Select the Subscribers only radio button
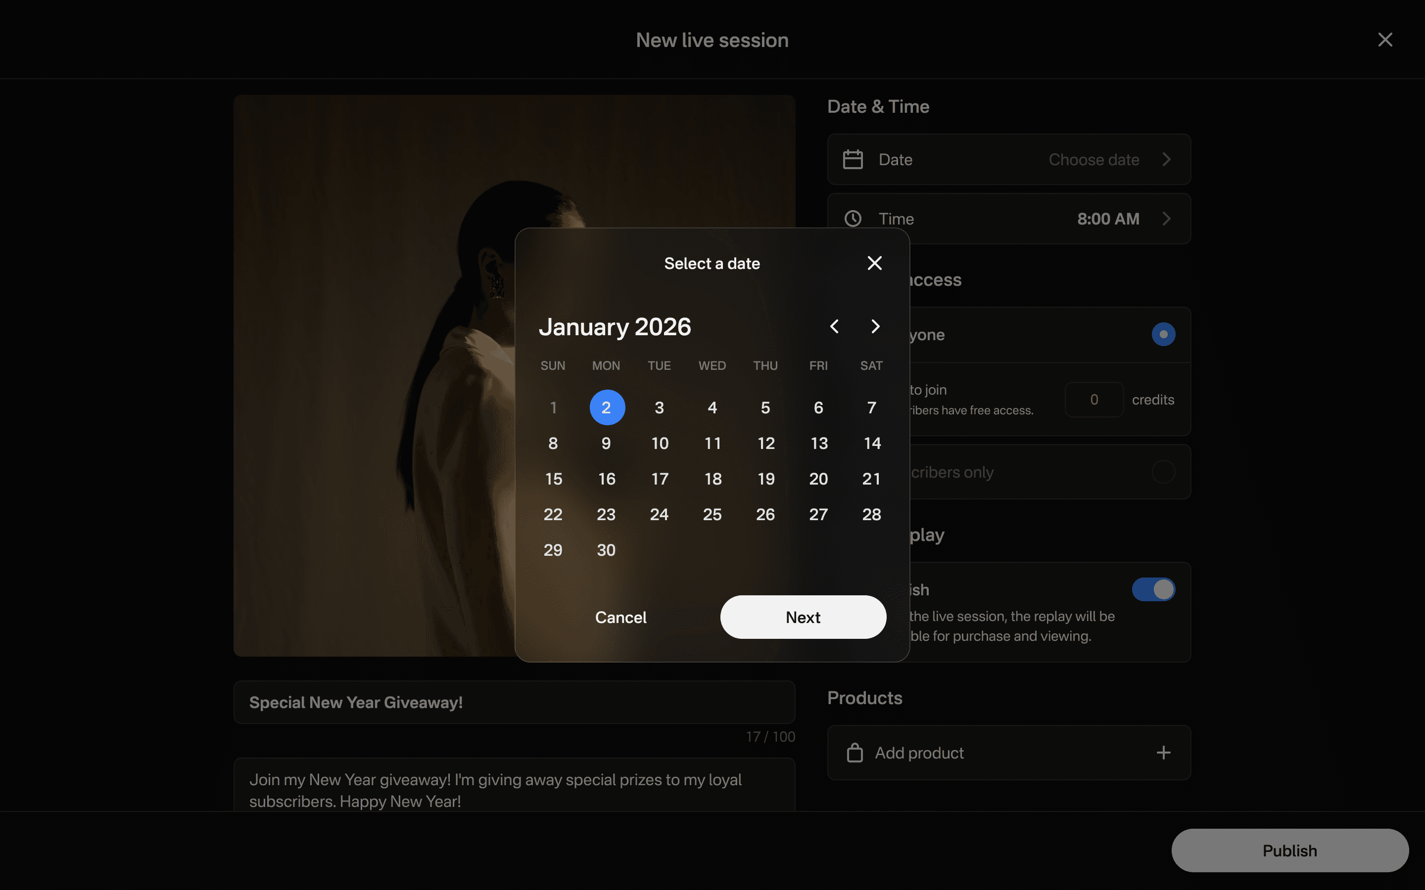The height and width of the screenshot is (890, 1425). (x=1163, y=472)
